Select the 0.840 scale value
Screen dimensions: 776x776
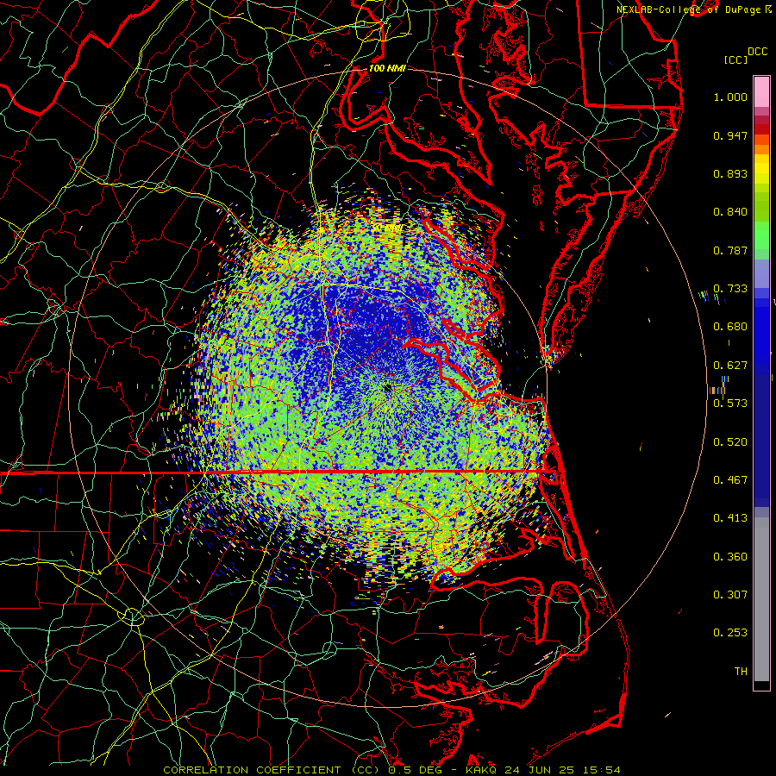point(730,212)
